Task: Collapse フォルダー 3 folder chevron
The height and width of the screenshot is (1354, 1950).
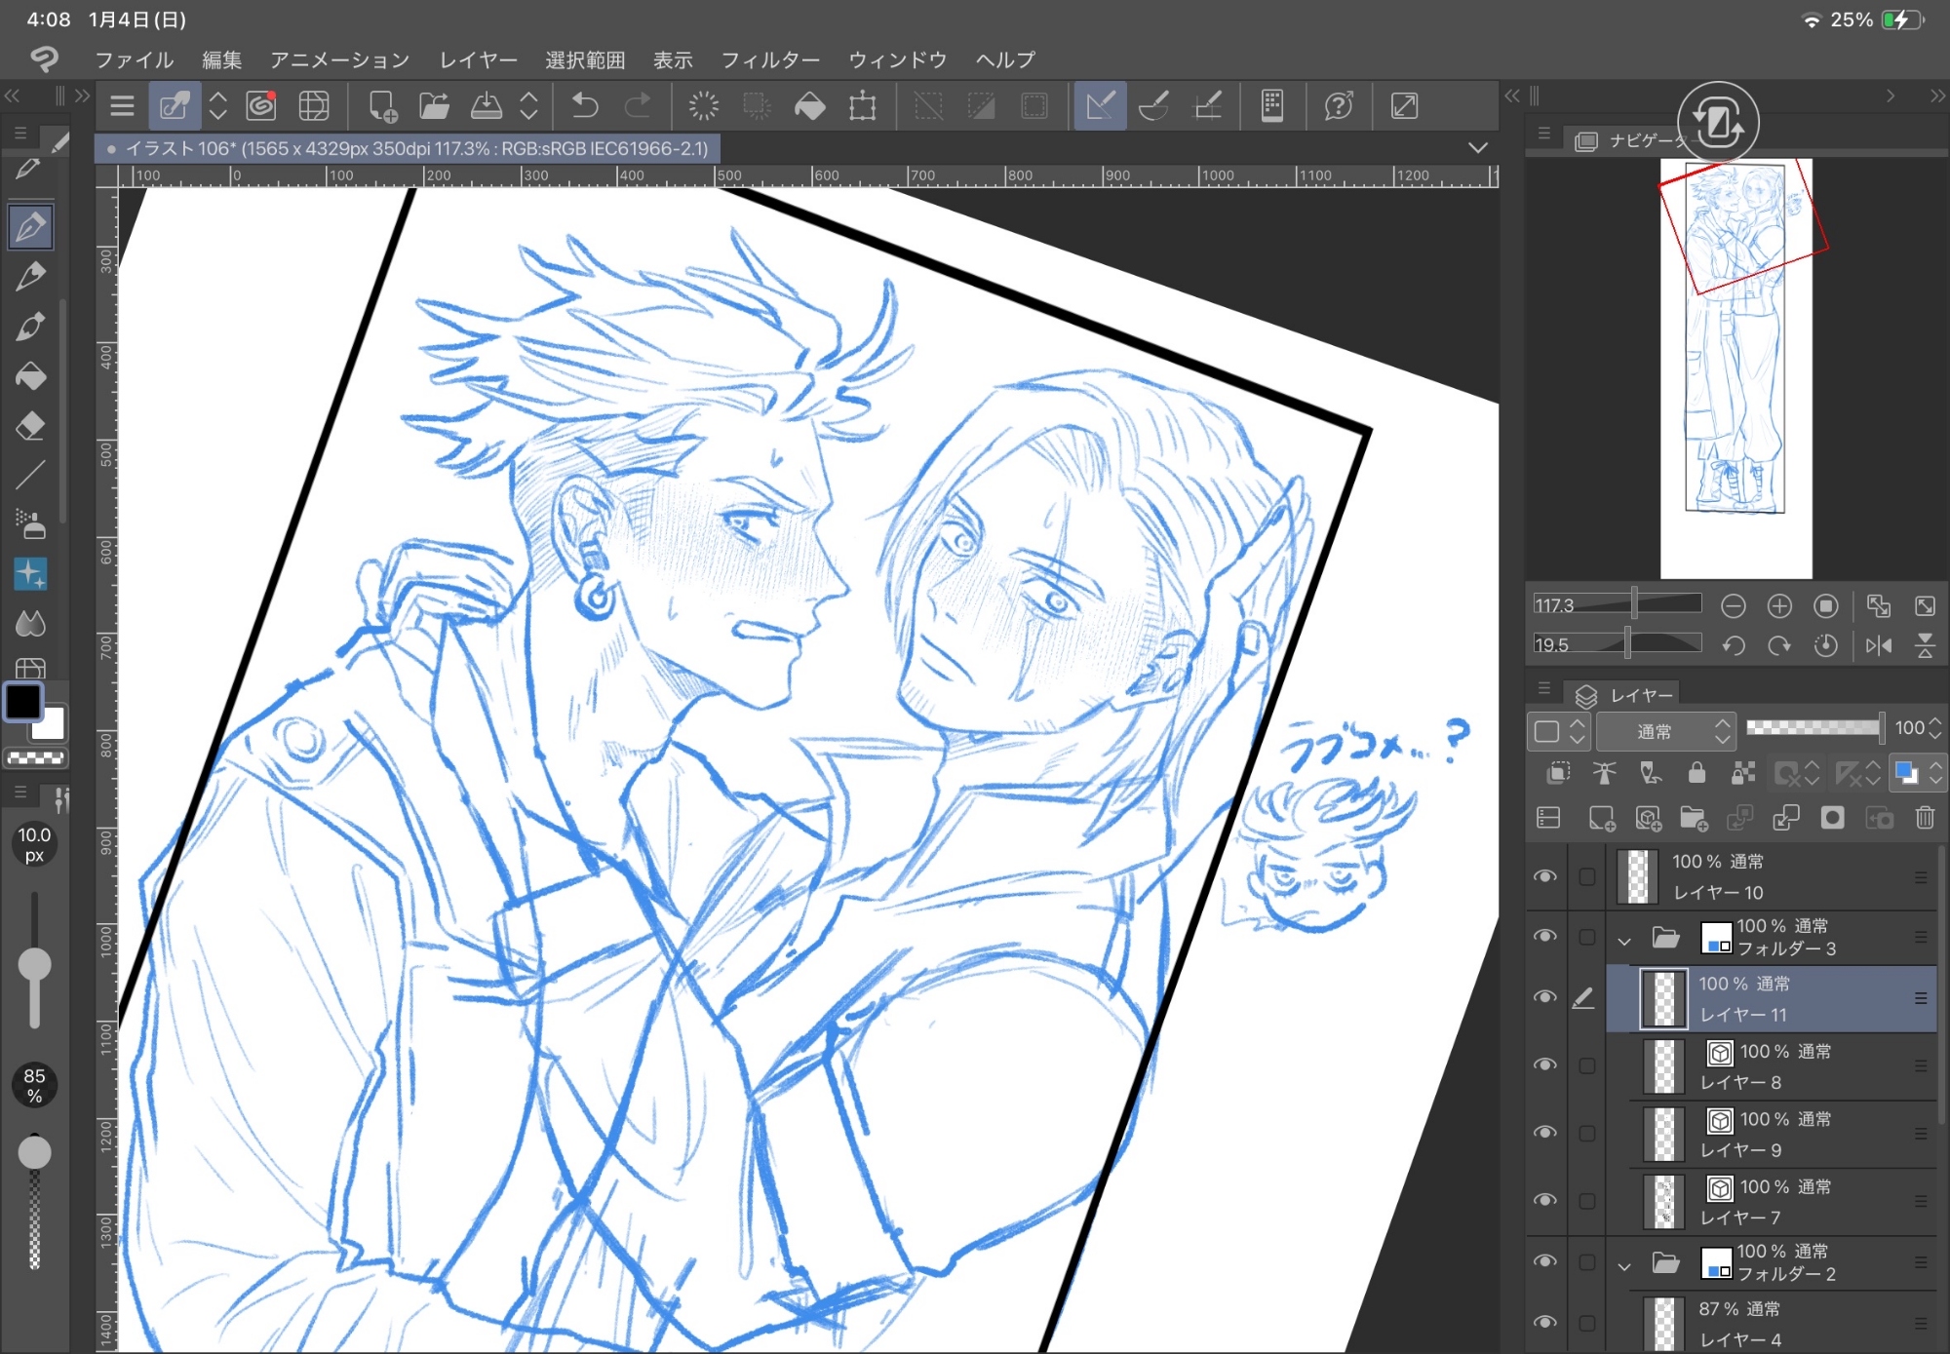Action: [x=1624, y=941]
